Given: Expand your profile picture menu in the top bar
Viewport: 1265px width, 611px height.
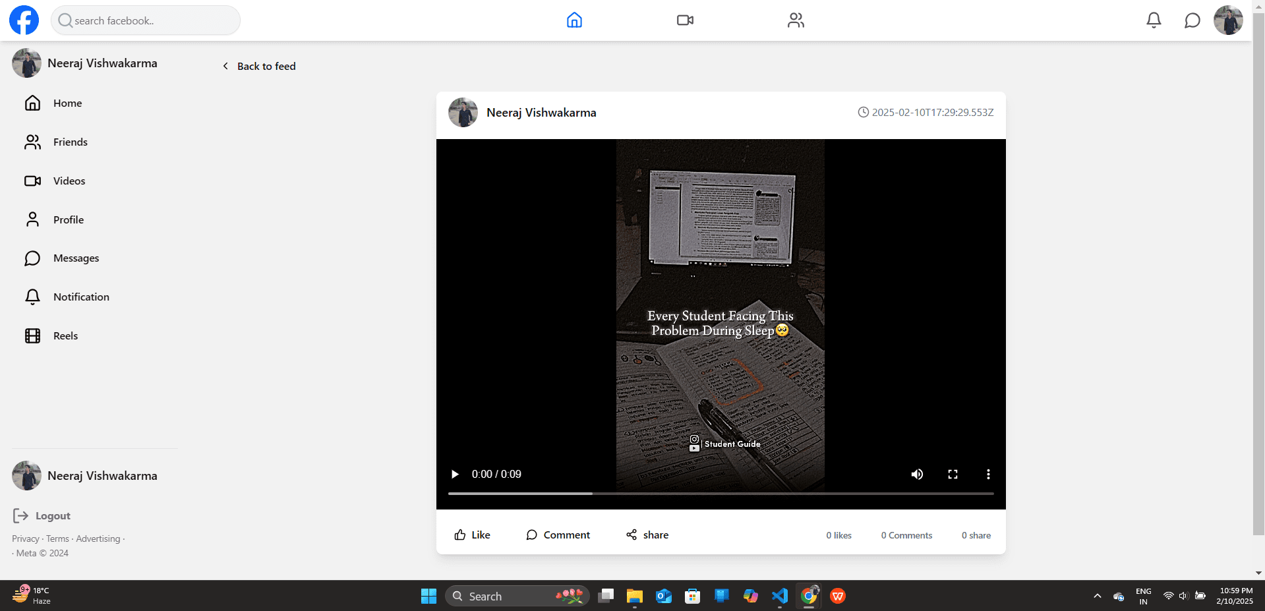Looking at the screenshot, I should click(1227, 20).
